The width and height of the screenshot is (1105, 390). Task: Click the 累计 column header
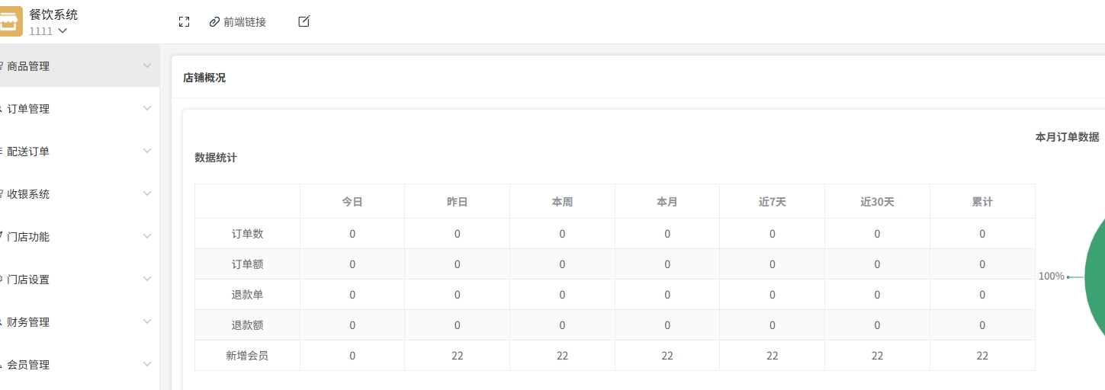pyautogui.click(x=982, y=202)
